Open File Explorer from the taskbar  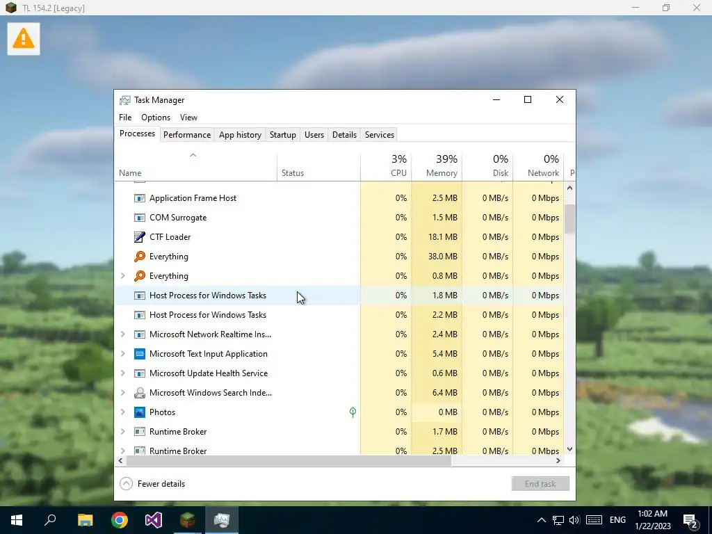pos(85,520)
